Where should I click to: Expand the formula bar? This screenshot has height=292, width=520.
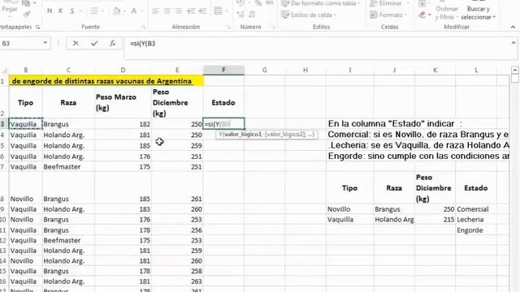513,43
